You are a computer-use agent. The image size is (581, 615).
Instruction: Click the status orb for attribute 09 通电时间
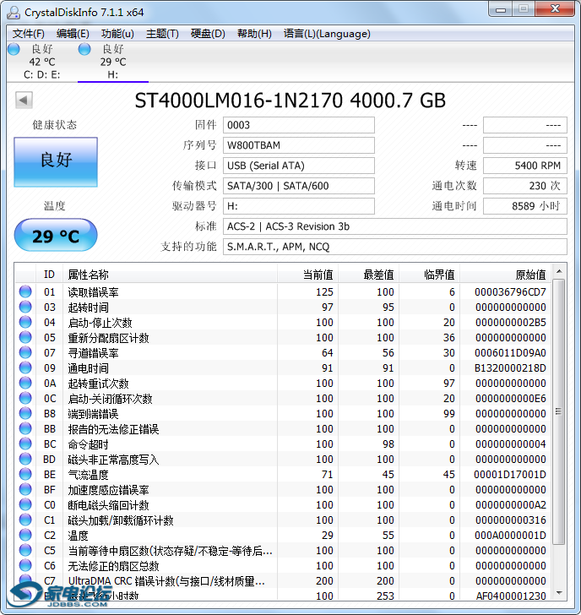click(x=25, y=367)
